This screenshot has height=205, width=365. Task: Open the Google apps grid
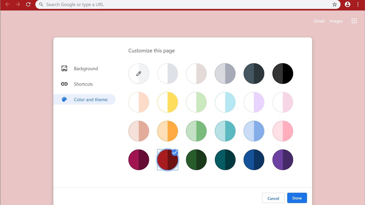[354, 21]
